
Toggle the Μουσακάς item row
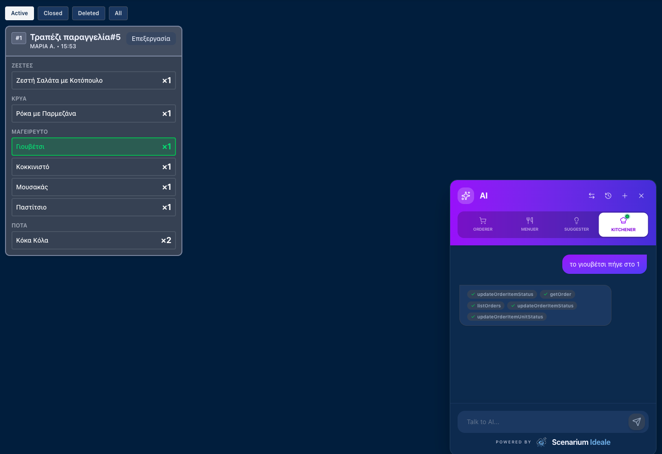(94, 187)
